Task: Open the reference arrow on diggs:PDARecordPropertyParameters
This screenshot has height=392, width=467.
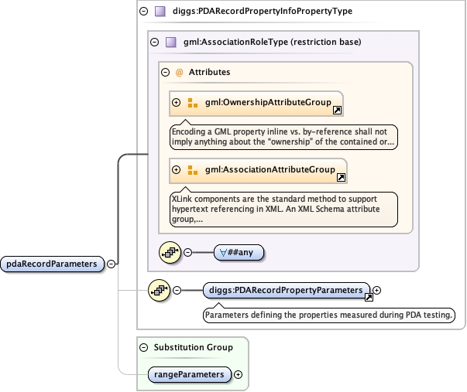Action: tap(369, 298)
